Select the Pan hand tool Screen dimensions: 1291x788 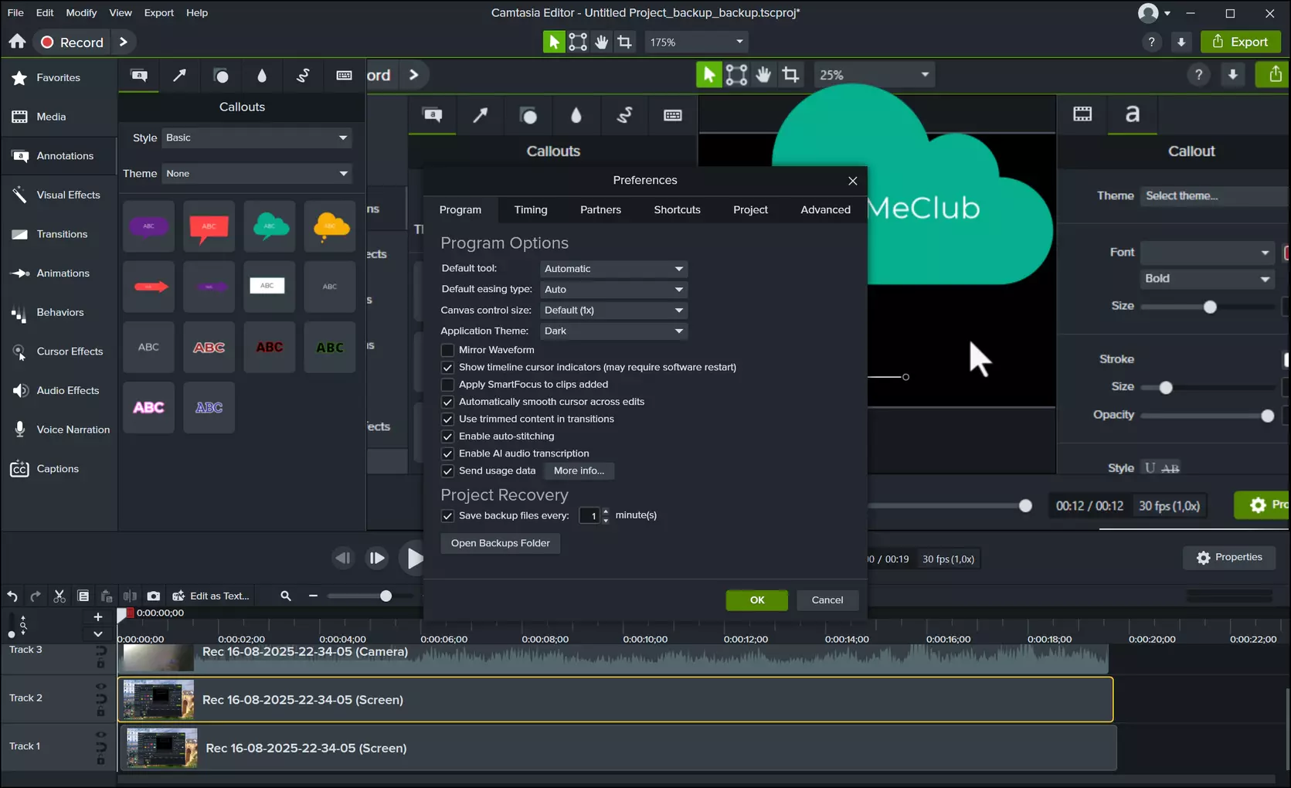[x=601, y=42]
